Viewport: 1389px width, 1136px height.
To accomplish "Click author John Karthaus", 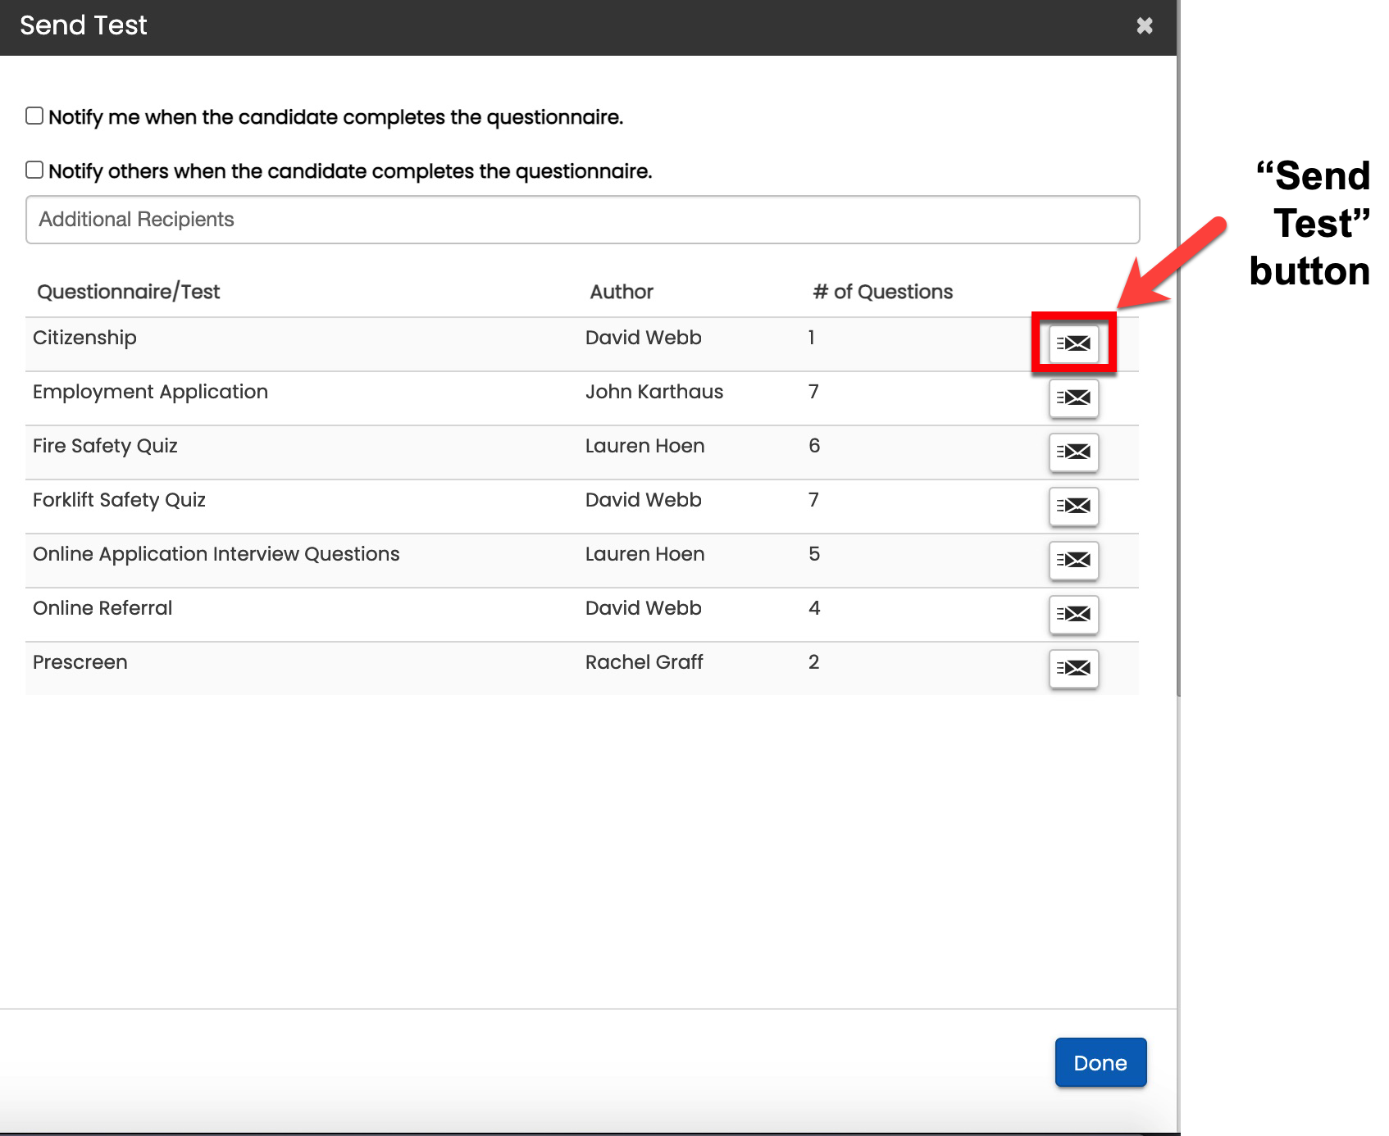I will pos(654,392).
